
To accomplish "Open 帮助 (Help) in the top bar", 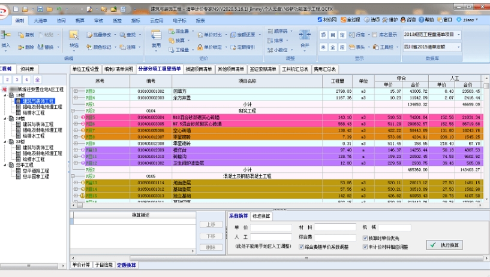I will point(426,20).
